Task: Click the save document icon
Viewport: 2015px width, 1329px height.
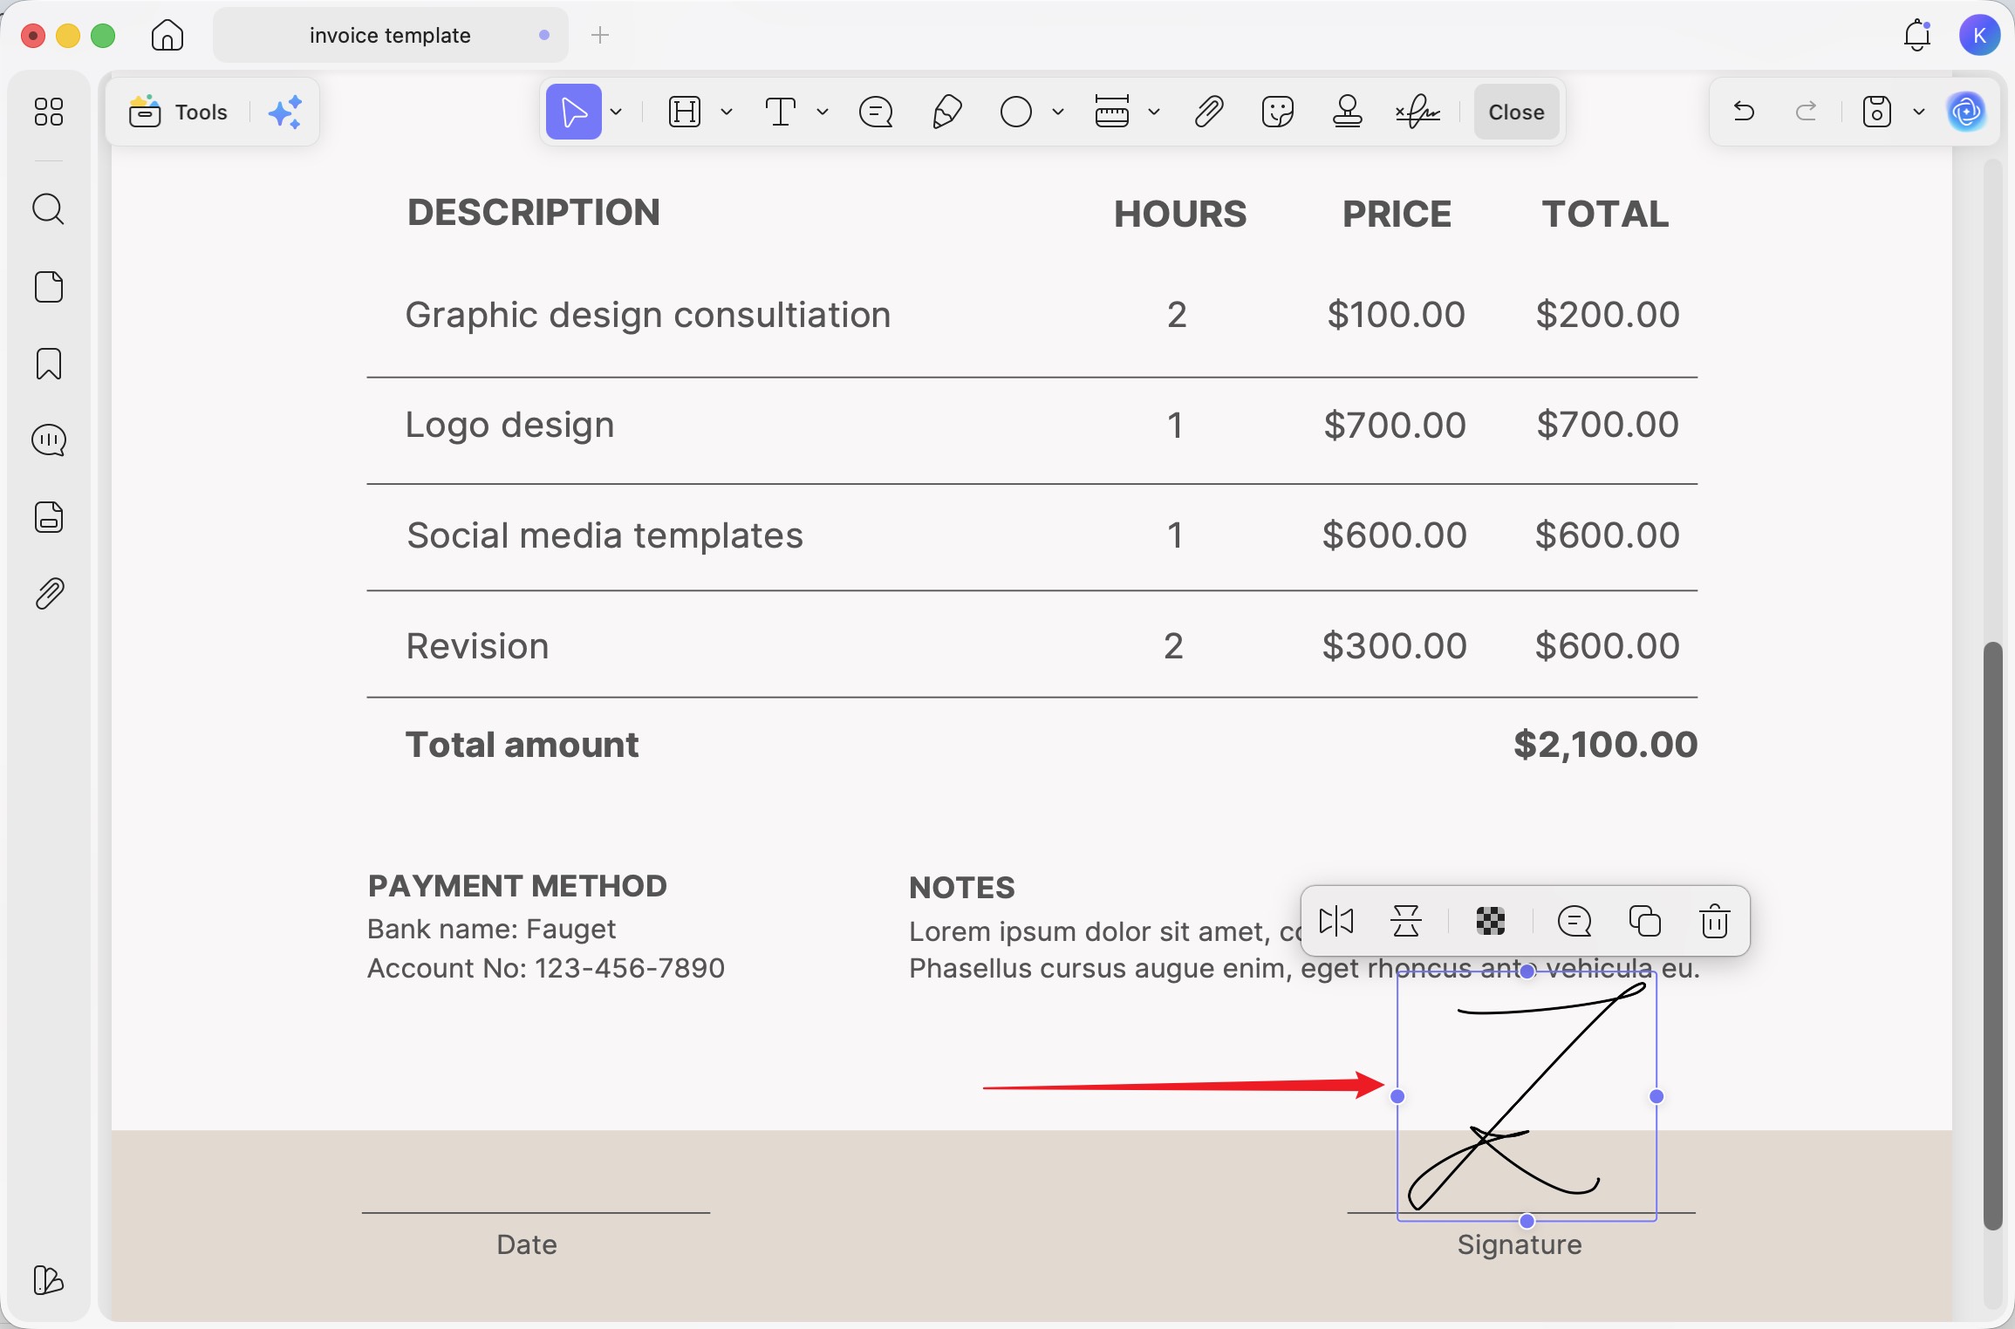Action: (1876, 112)
